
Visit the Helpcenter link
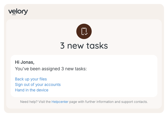pos(60,102)
